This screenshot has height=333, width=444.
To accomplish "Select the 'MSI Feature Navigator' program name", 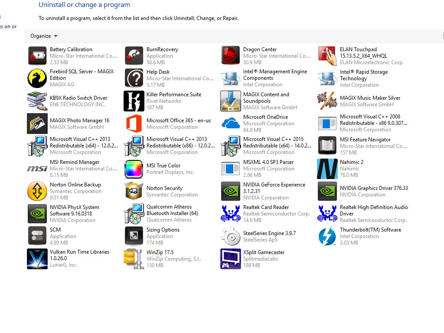I will [x=365, y=139].
